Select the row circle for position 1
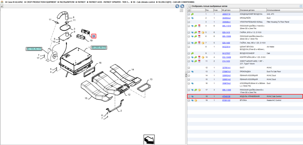The height and width of the screenshot is (145, 303). [189, 14]
